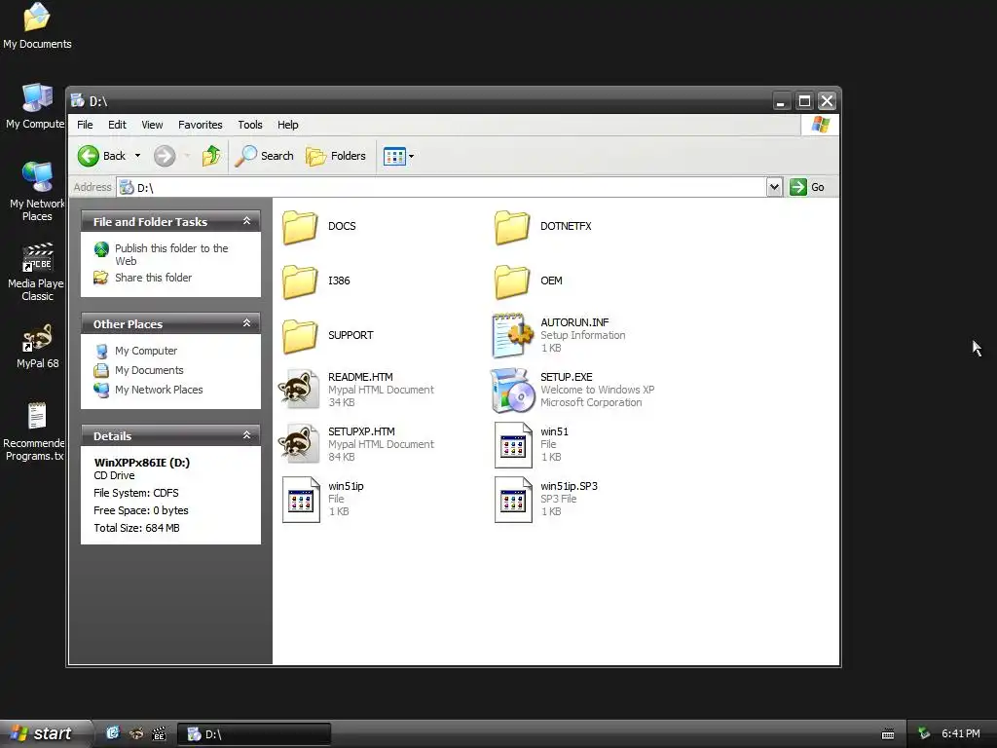
Task: Open the Views toolbar button
Action: pyautogui.click(x=394, y=156)
